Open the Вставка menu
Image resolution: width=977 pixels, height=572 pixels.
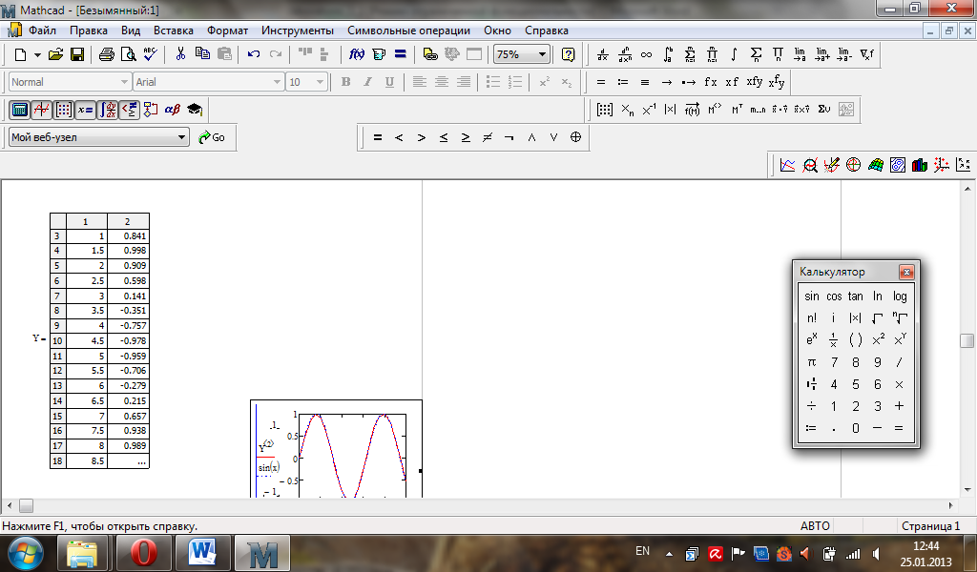(174, 31)
